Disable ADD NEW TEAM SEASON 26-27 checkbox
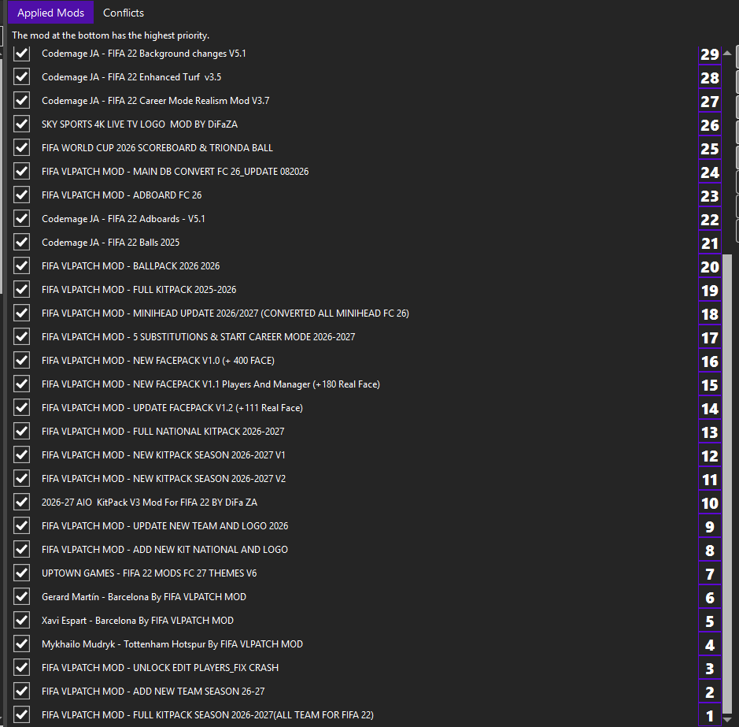Screen dimensions: 739x727 [x=22, y=691]
